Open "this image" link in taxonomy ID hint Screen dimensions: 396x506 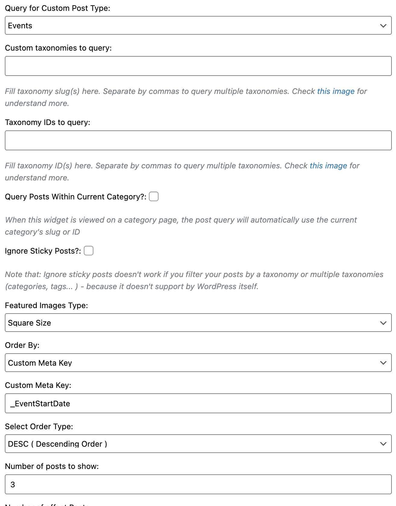[328, 166]
